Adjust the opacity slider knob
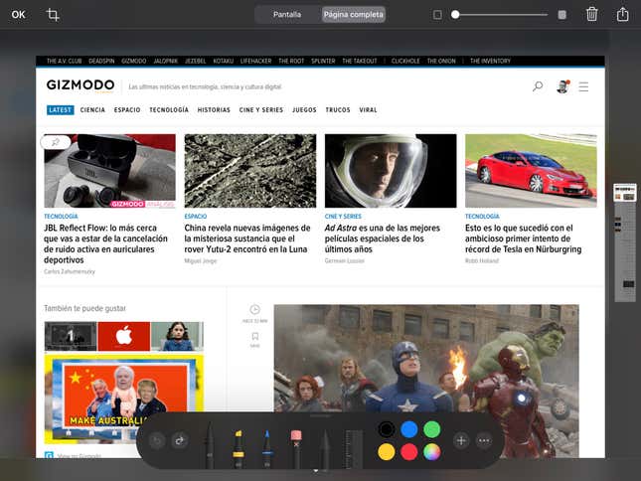The width and height of the screenshot is (641, 481). click(455, 15)
